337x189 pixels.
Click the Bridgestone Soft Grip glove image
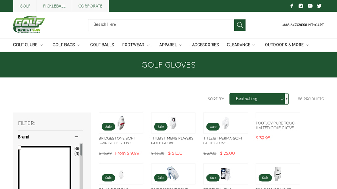click(x=121, y=123)
